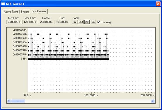The height and width of the screenshot is (110, 162).
Task: Zoom to show All events
Action: (87, 22)
